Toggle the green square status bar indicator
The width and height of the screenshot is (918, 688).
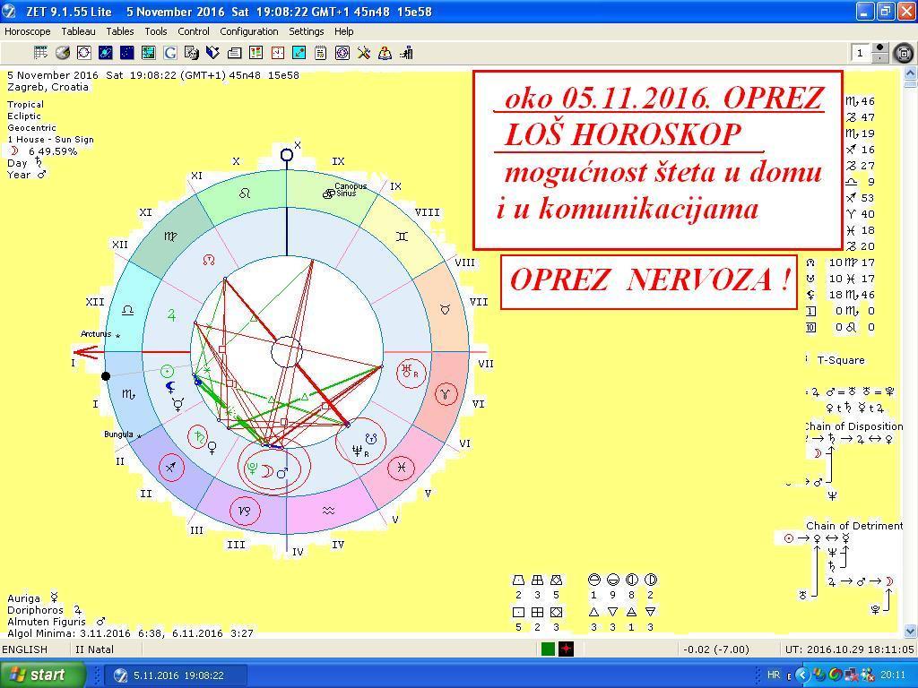(548, 649)
